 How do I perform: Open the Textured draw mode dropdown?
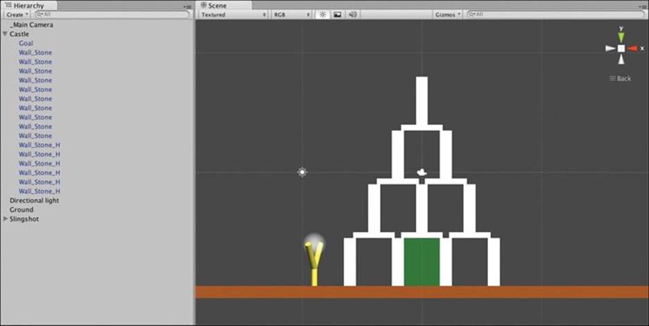(x=234, y=15)
